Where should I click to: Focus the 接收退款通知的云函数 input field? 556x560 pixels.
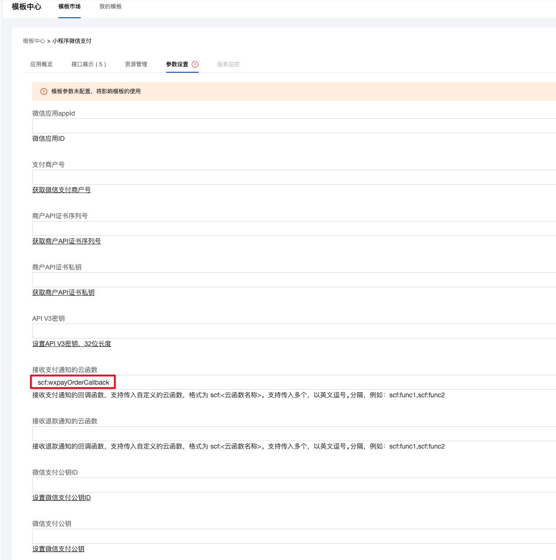294,434
